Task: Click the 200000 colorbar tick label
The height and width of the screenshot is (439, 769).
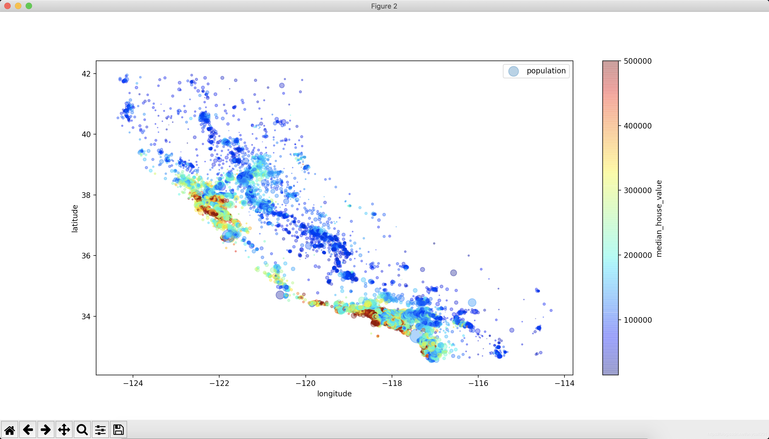Action: pyautogui.click(x=637, y=256)
